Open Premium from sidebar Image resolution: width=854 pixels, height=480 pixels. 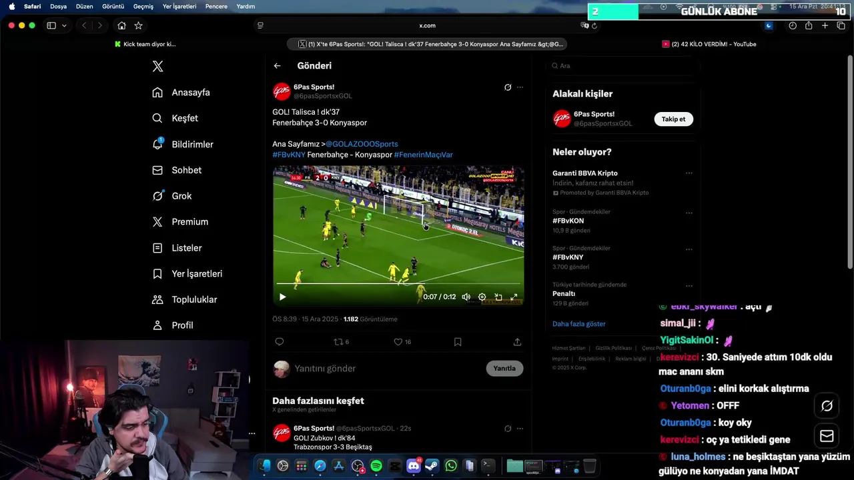point(180,221)
